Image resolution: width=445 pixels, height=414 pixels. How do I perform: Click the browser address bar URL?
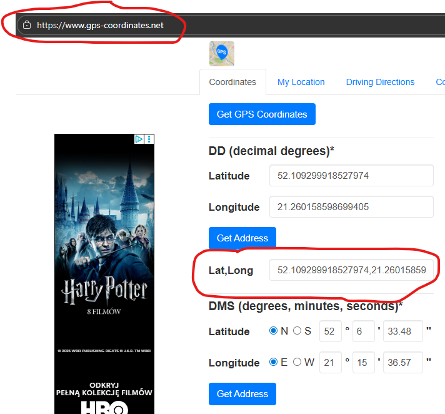coord(100,26)
